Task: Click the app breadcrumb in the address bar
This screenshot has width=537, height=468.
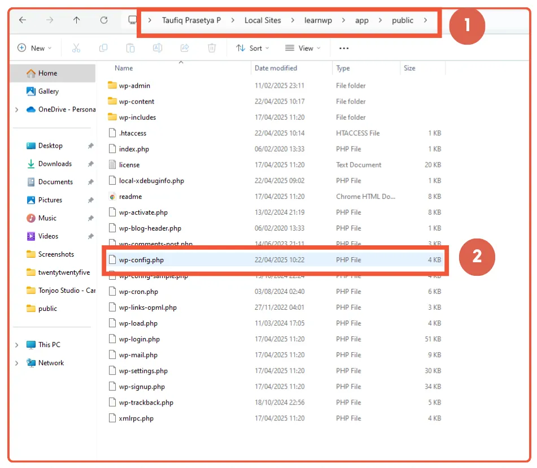Action: 361,20
